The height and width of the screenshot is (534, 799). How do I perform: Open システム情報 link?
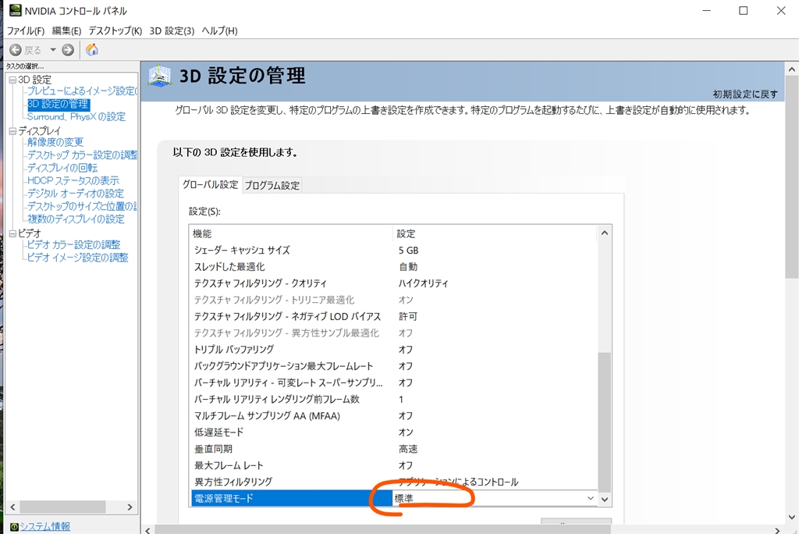(44, 526)
